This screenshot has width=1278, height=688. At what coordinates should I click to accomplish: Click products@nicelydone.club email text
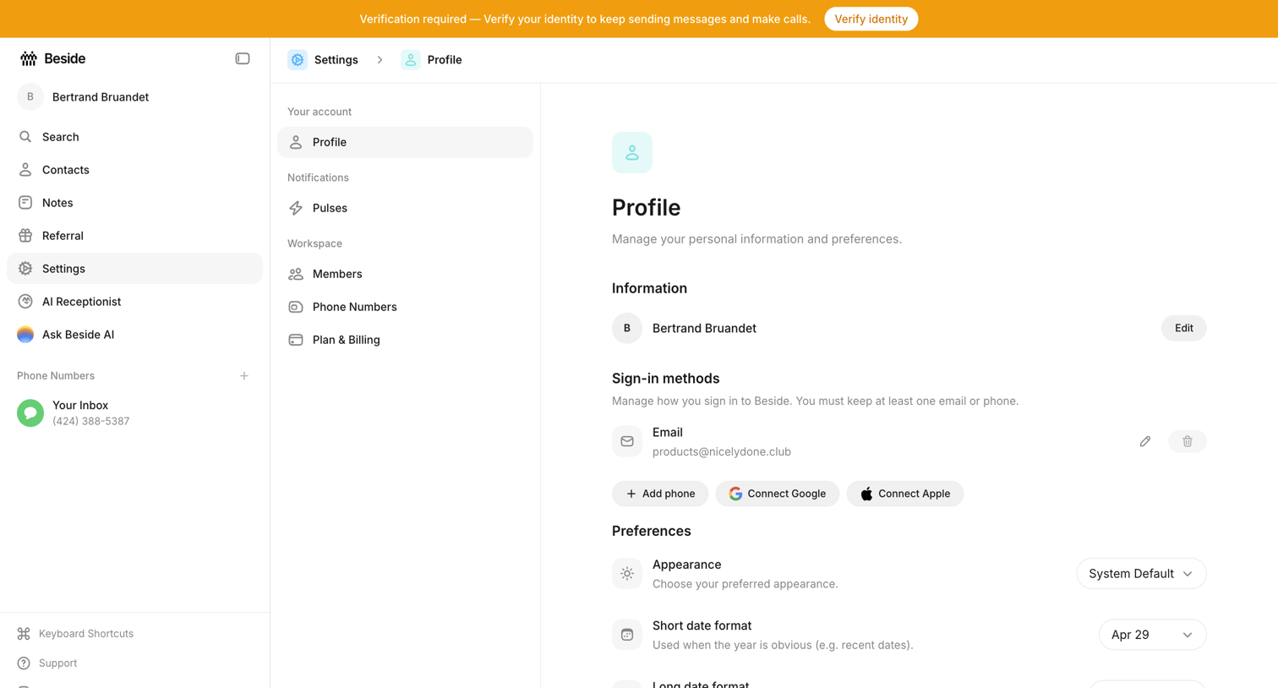(x=722, y=452)
